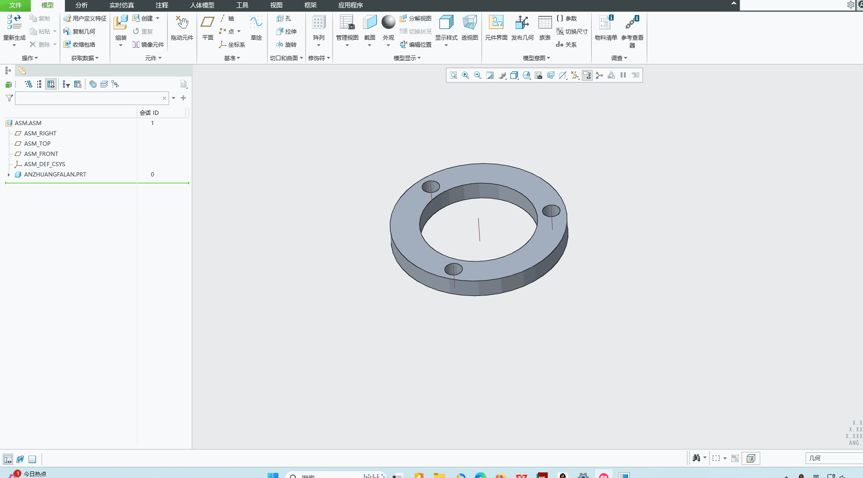Click the 镜像元件 mirror component button
The height and width of the screenshot is (478, 863).
point(149,45)
